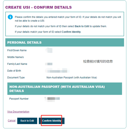Click the Personal Details section header
This screenshot has width=129, height=129.
tap(65, 42)
